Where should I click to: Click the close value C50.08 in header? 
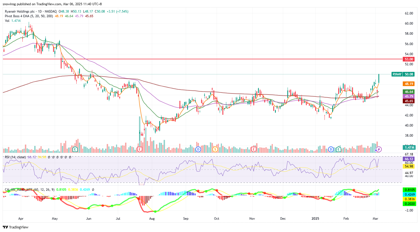(x=100, y=11)
